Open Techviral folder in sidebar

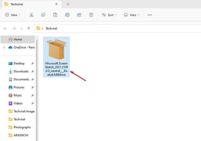click(17, 119)
